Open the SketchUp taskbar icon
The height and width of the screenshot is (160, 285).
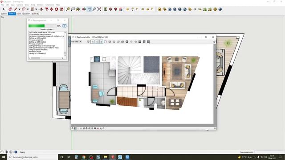(113, 157)
